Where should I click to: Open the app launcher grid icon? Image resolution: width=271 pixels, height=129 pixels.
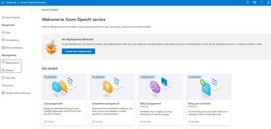2,3
